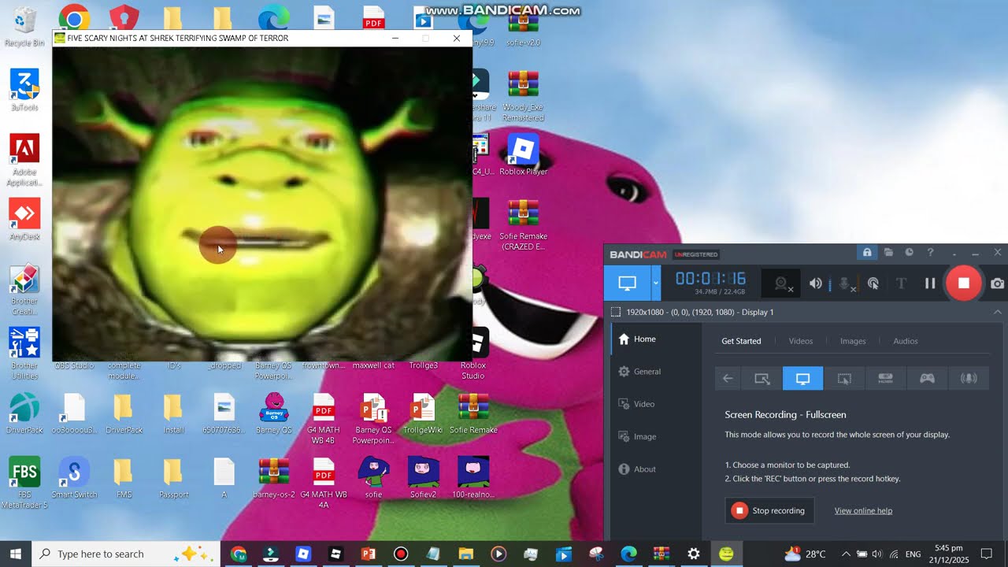Select audio-only recording mode

click(x=969, y=379)
